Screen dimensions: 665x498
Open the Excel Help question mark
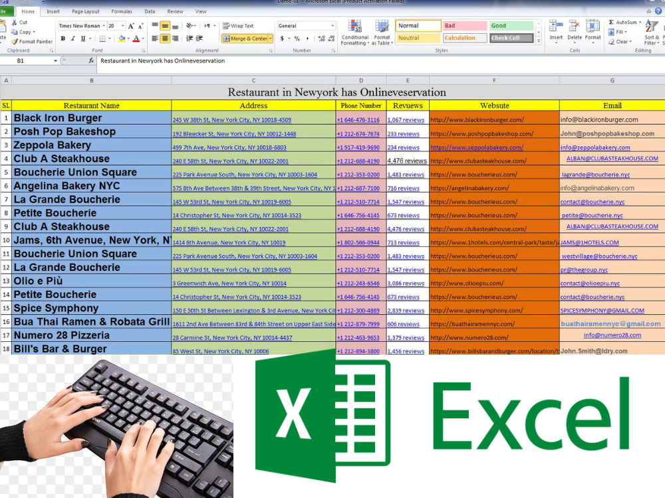point(658,11)
